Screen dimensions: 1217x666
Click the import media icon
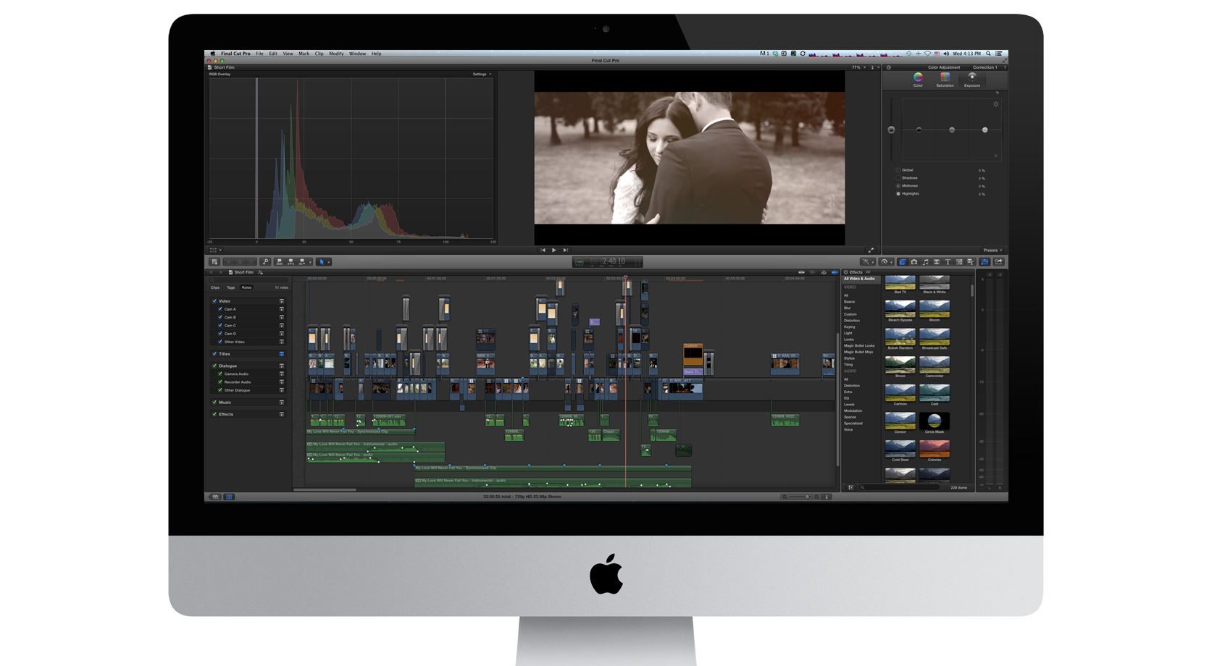pyautogui.click(x=214, y=262)
